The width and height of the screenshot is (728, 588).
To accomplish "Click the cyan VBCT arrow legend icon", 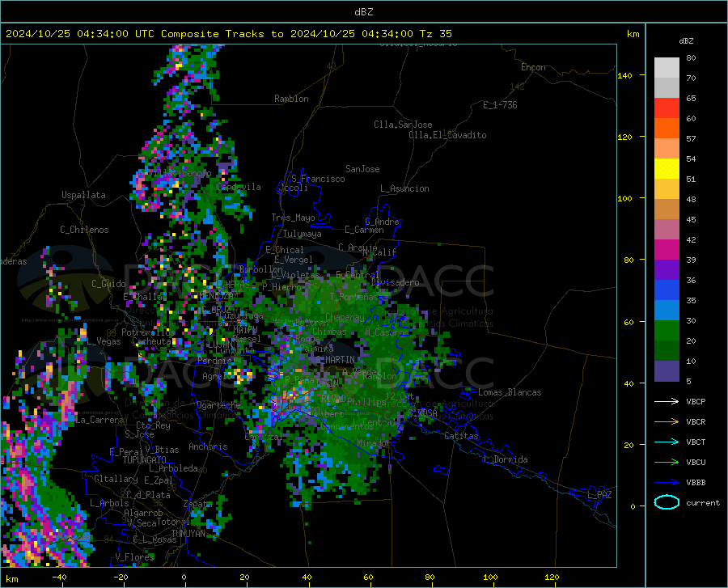I will [x=667, y=442].
